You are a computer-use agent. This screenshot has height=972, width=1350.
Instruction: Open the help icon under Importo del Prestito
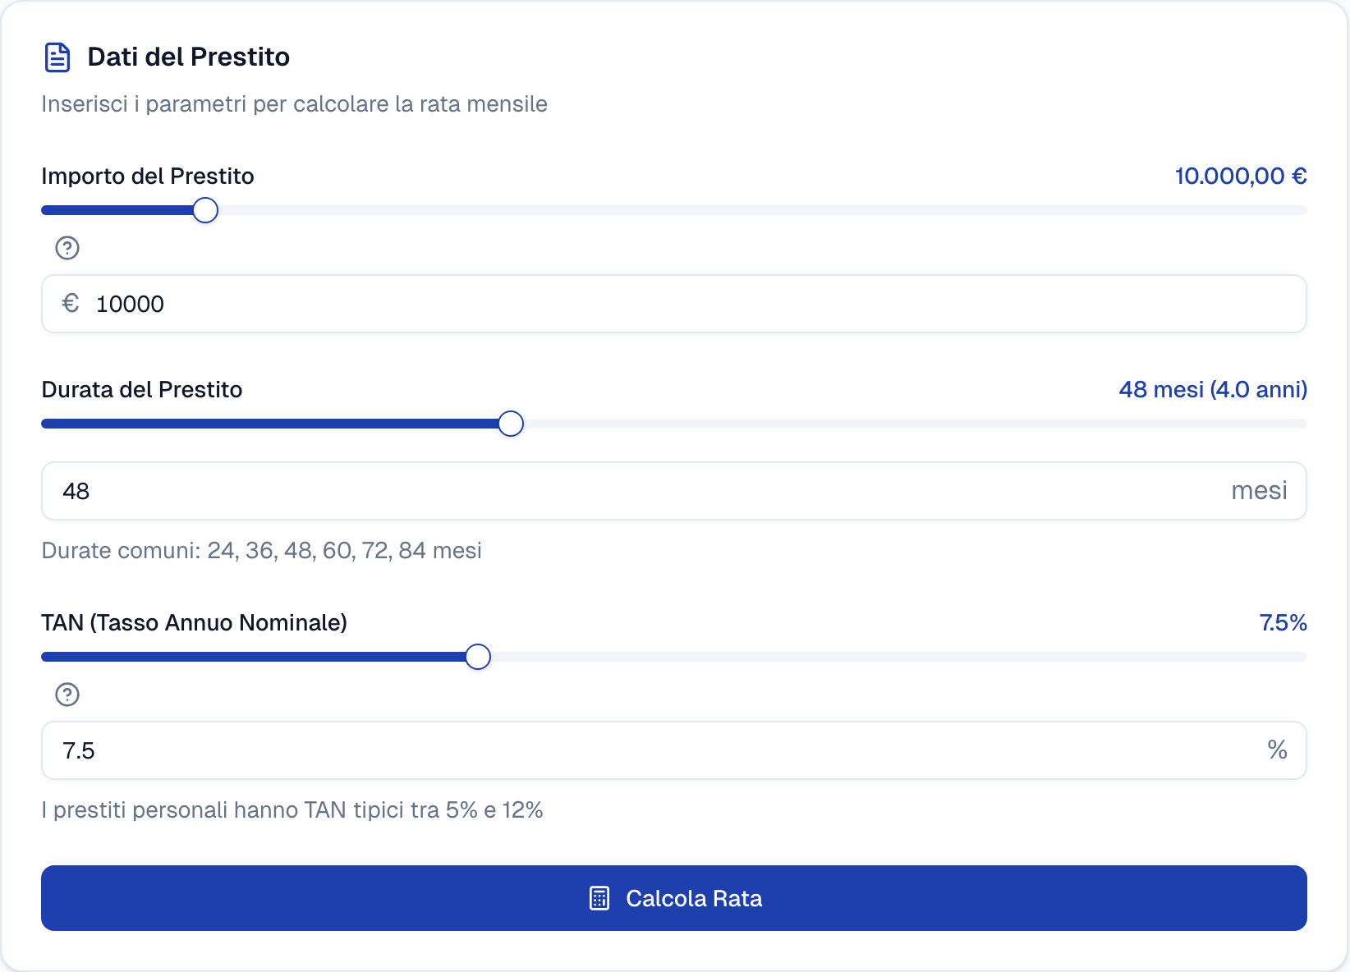coord(67,248)
